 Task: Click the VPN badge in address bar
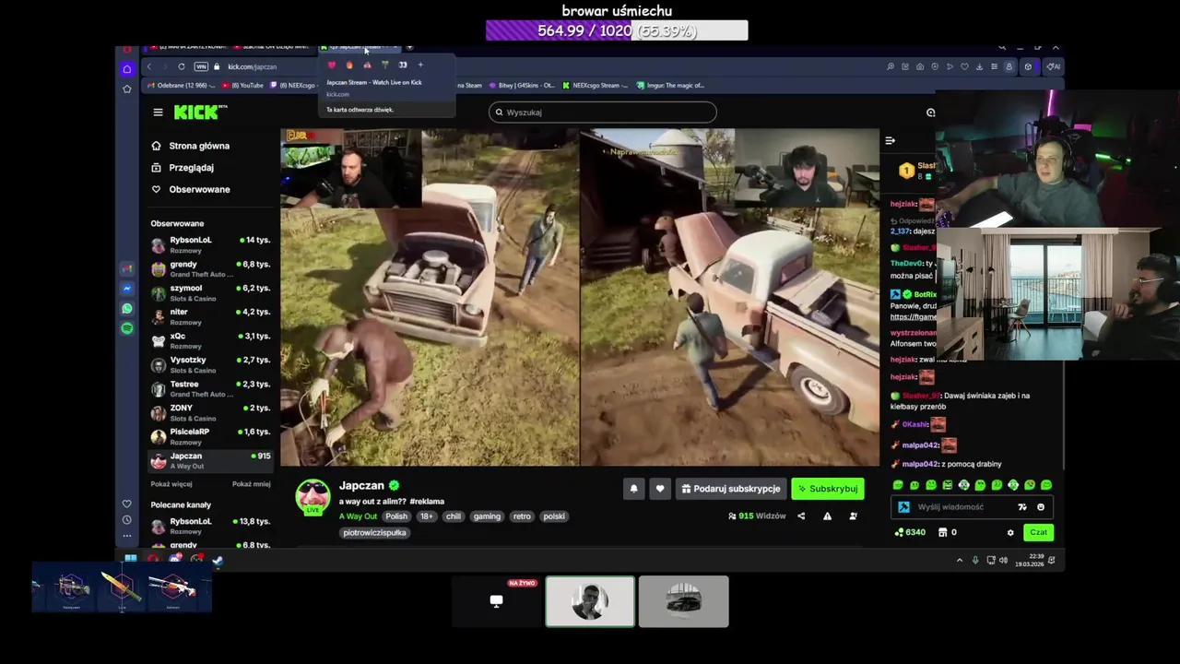pyautogui.click(x=201, y=66)
